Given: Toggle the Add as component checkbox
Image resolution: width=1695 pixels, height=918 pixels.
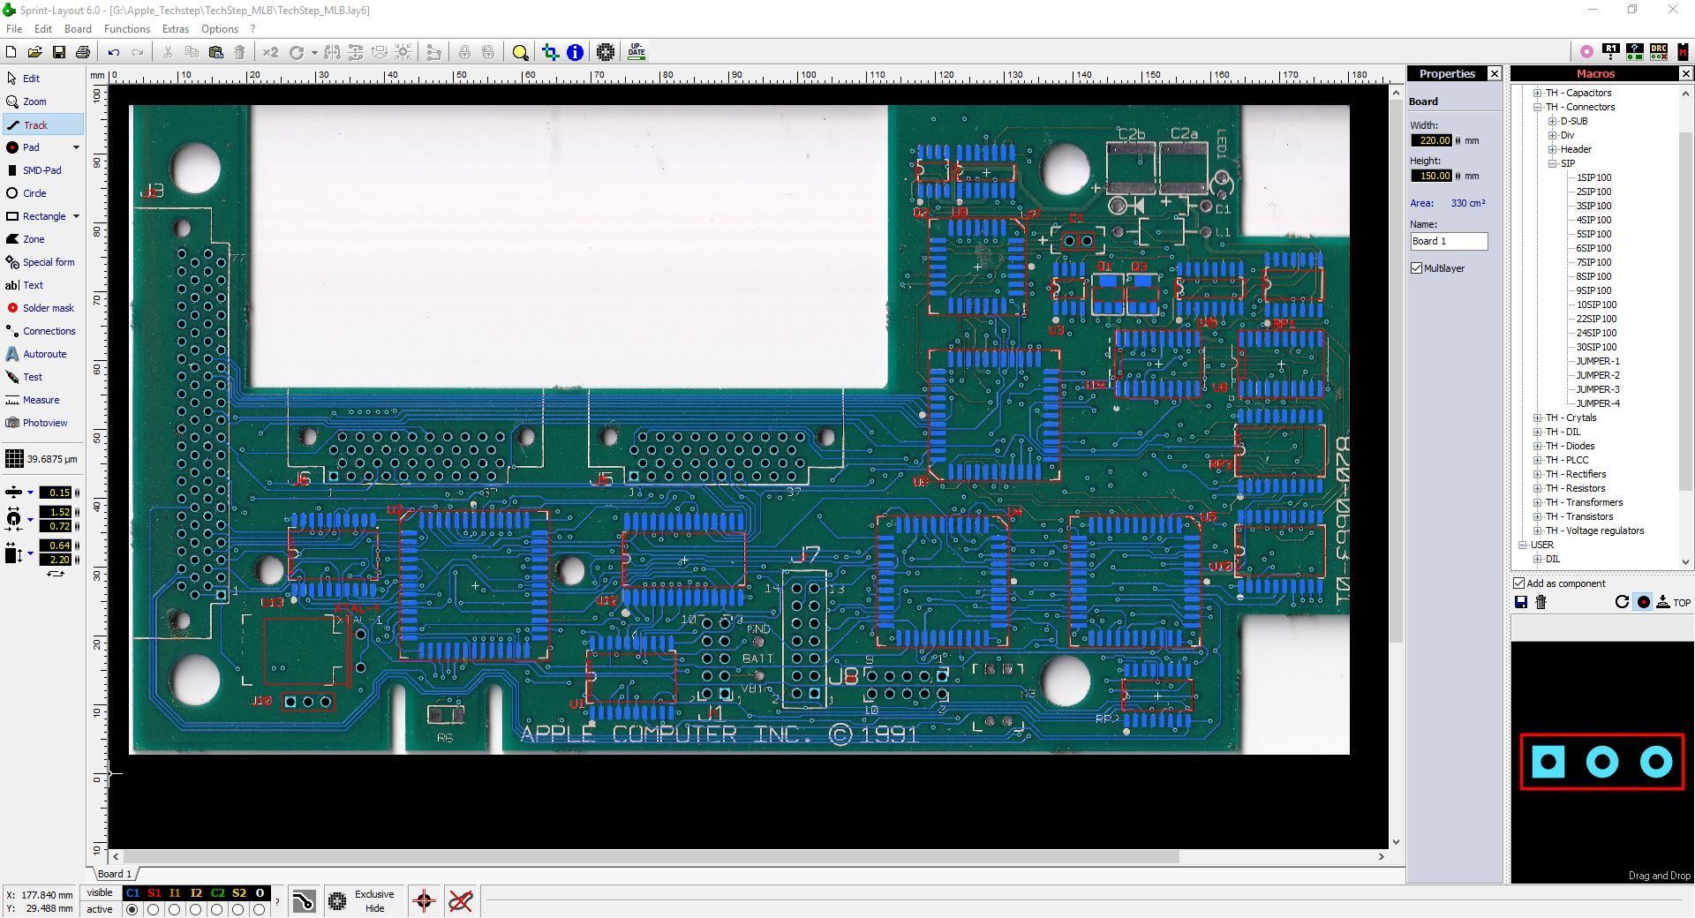Looking at the screenshot, I should click(1519, 583).
